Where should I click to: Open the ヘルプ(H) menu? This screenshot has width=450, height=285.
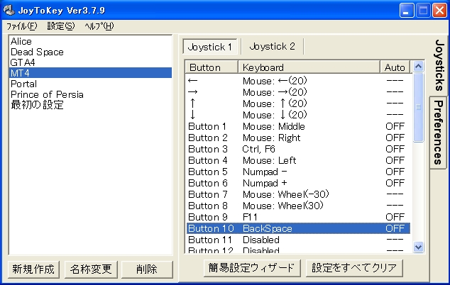[99, 26]
